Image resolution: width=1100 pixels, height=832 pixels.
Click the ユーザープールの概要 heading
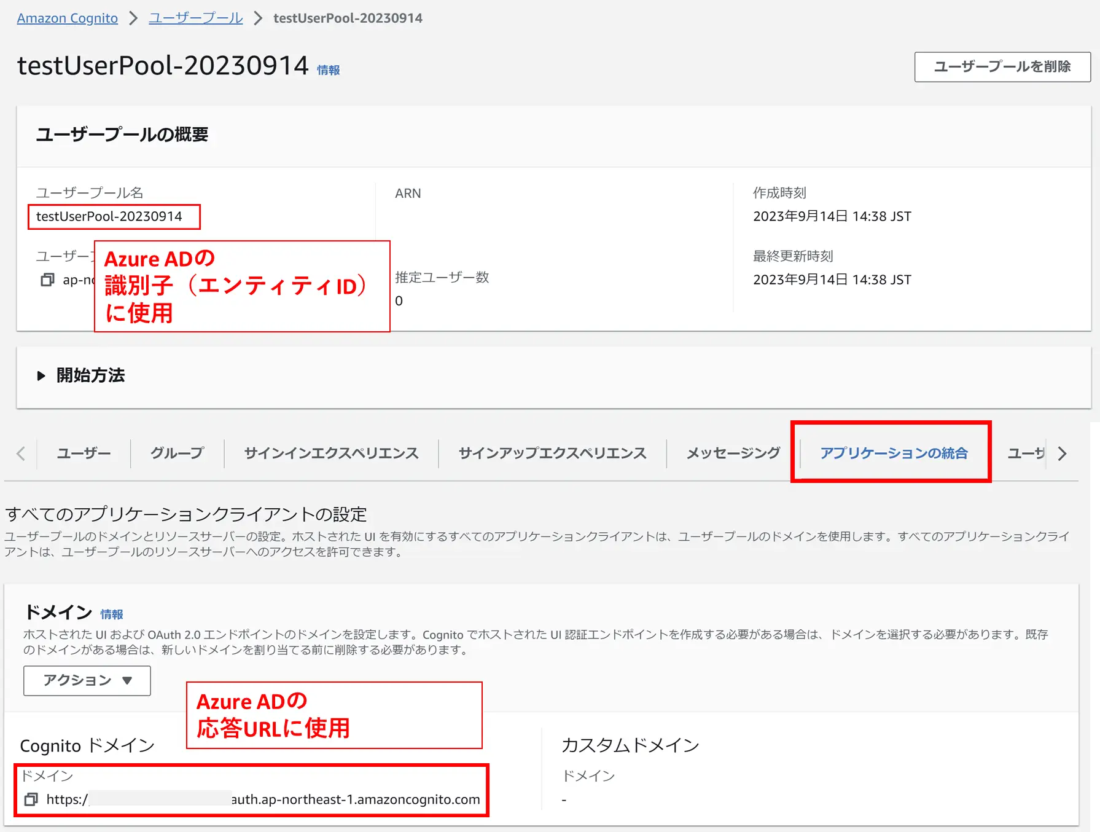pos(122,135)
